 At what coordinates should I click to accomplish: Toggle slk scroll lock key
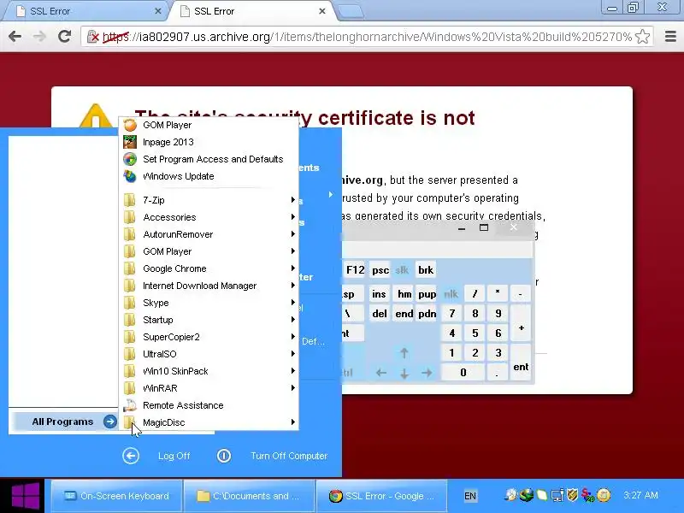(402, 270)
